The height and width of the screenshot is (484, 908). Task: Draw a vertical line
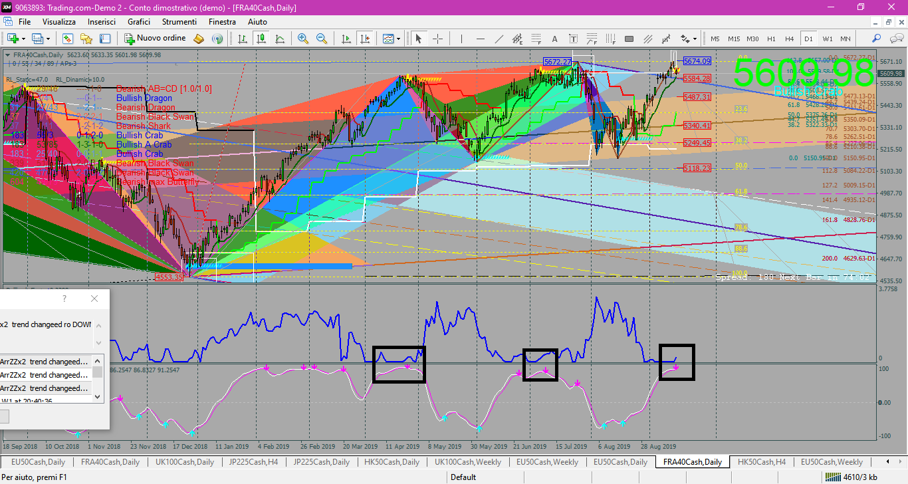(x=461, y=39)
